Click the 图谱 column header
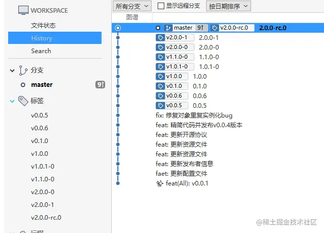 coord(132,17)
